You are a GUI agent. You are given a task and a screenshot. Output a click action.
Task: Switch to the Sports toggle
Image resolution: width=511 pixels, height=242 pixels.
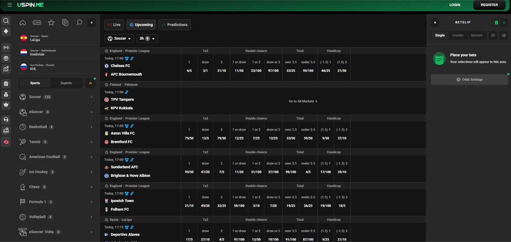[x=35, y=83]
